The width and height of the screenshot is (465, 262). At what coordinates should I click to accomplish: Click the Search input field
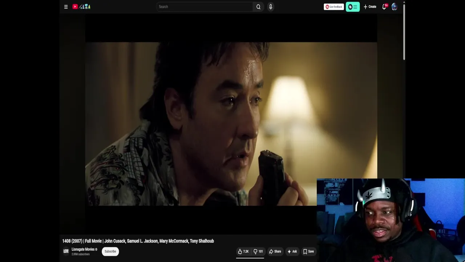(x=205, y=7)
